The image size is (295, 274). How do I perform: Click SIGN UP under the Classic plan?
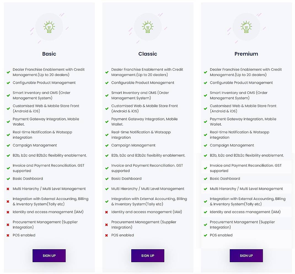click(148, 256)
